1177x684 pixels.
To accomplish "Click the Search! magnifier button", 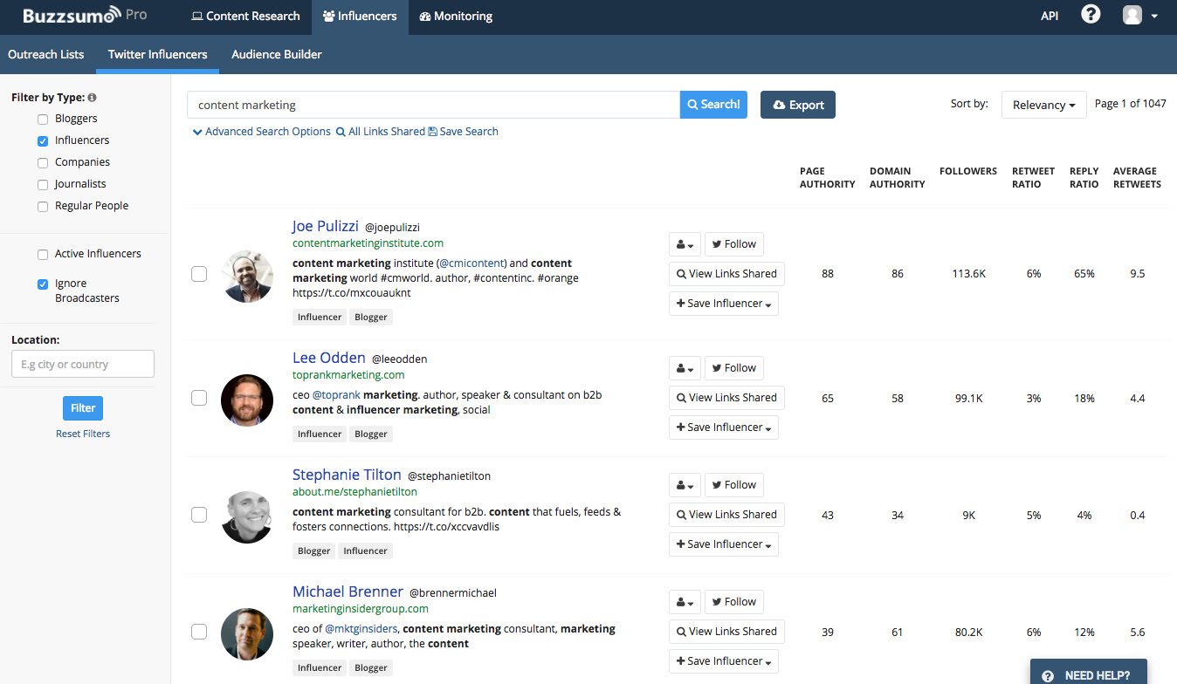I will point(713,105).
